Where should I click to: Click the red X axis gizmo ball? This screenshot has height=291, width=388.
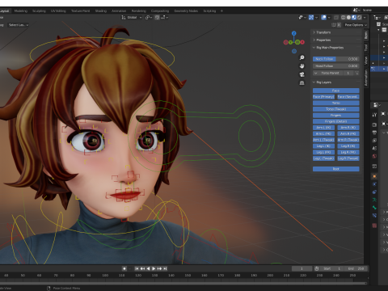tap(302, 42)
